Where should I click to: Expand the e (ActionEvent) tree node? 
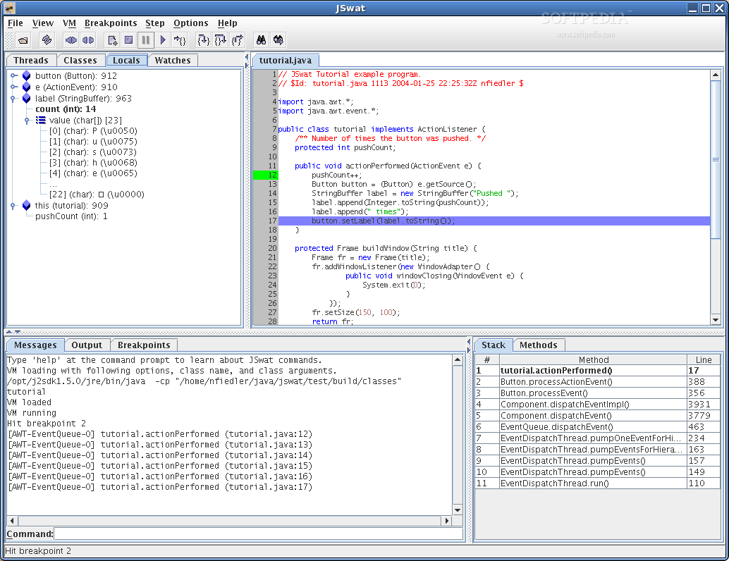coord(13,87)
